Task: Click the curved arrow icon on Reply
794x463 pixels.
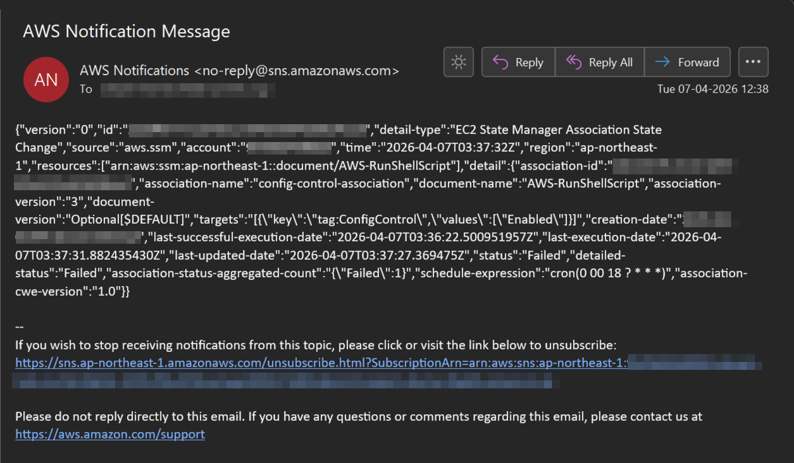Action: click(500, 62)
